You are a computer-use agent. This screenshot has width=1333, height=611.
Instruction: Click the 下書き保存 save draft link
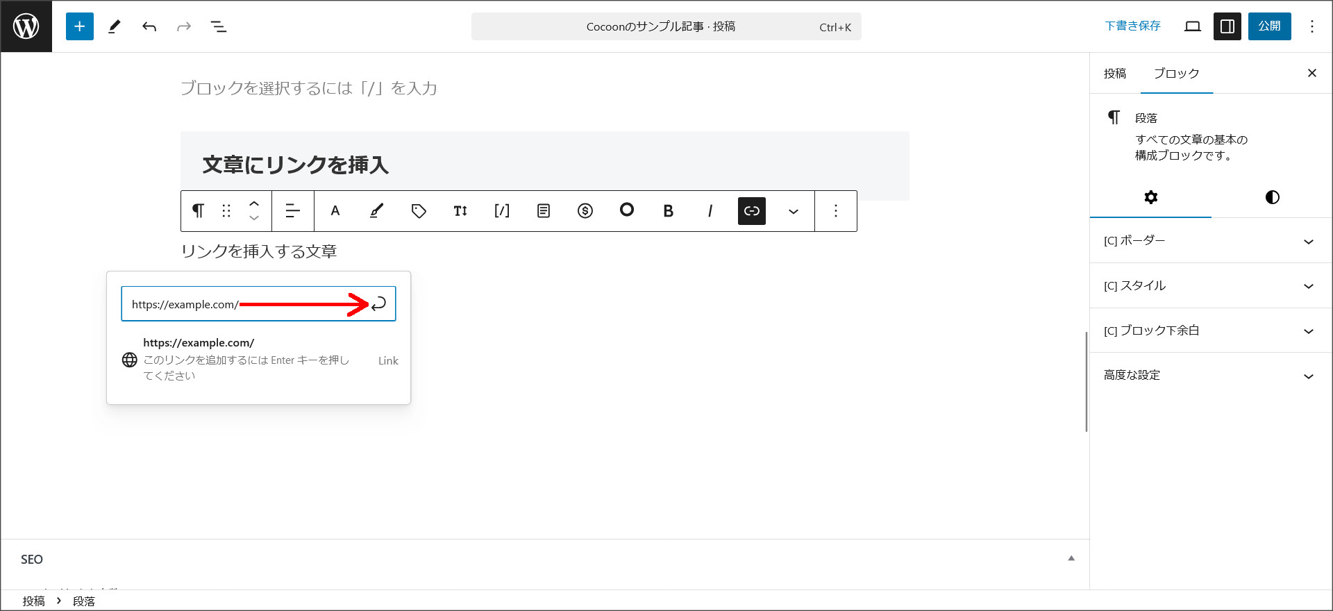pyautogui.click(x=1132, y=26)
